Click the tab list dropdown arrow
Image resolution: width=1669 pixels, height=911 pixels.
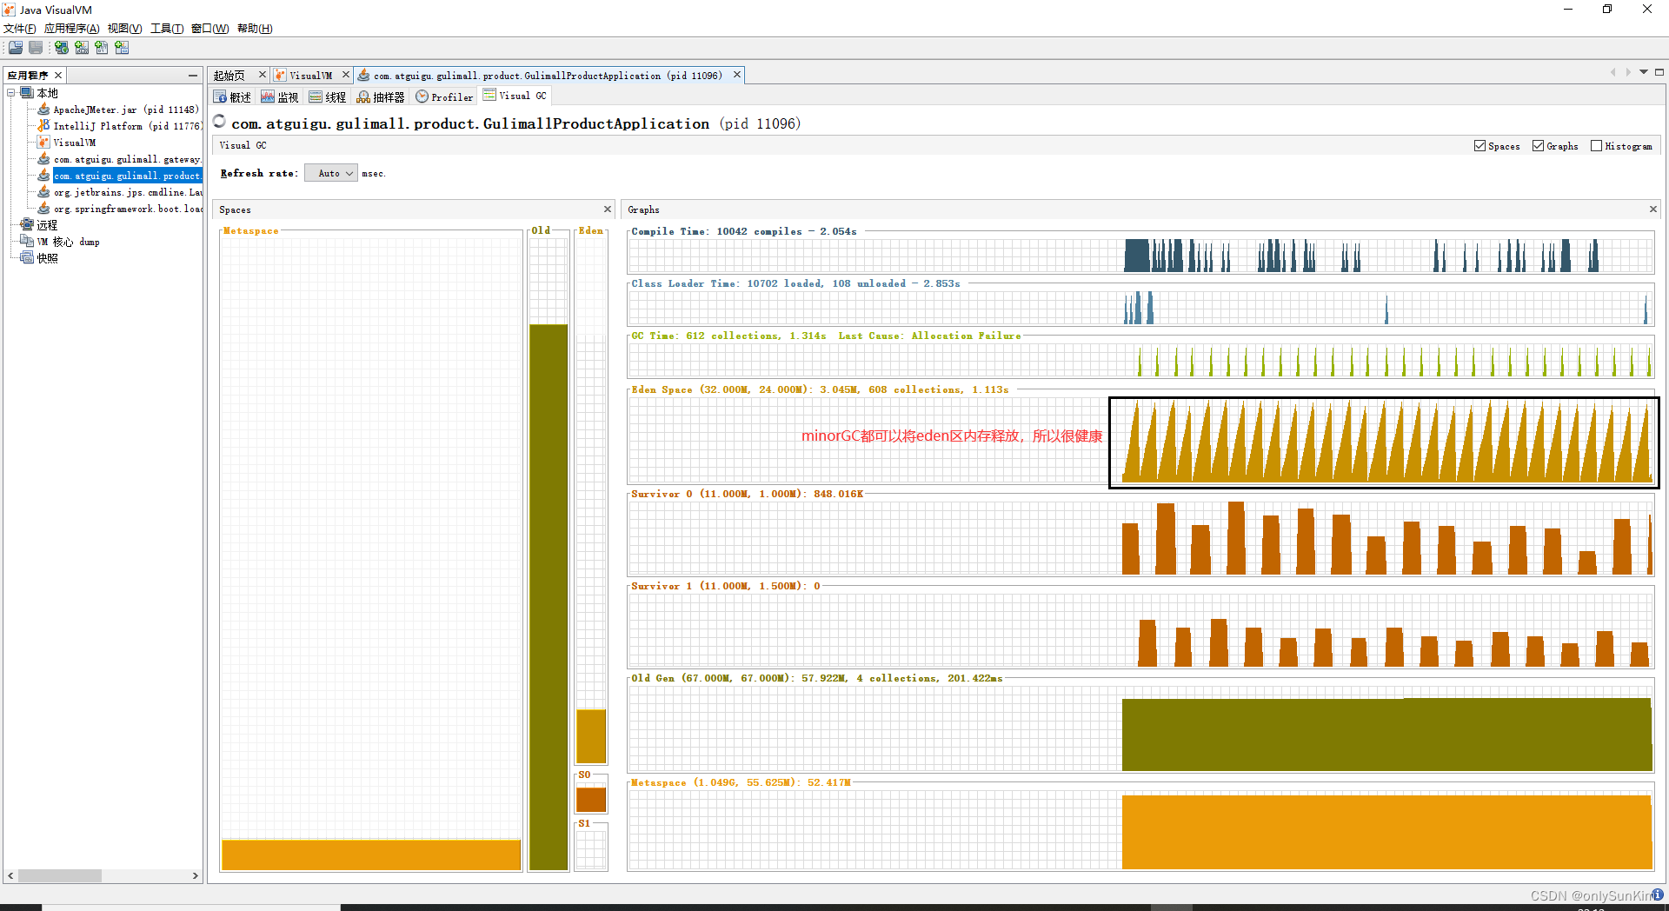(1644, 72)
